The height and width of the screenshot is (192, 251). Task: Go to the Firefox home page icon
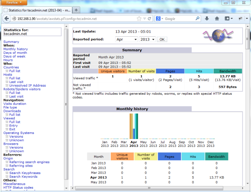[217, 18]
